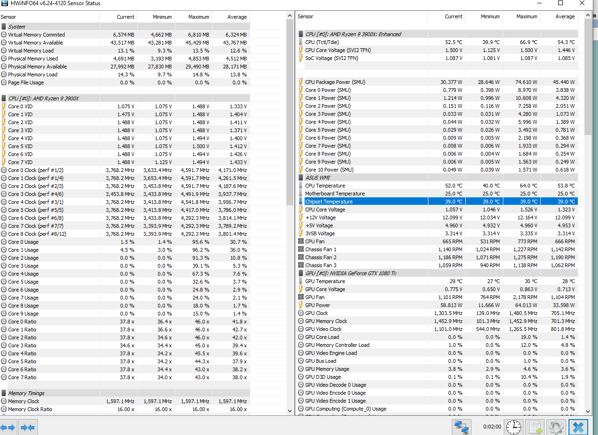
Task: Click the expand sensor columns arrows icon
Action: (x=8, y=427)
